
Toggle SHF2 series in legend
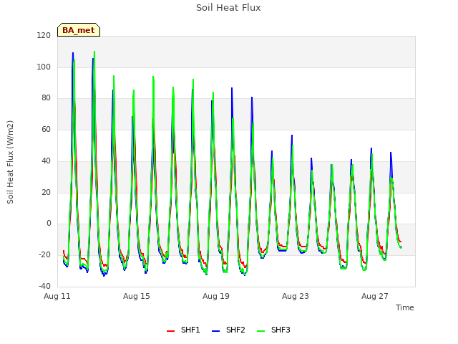228,330
